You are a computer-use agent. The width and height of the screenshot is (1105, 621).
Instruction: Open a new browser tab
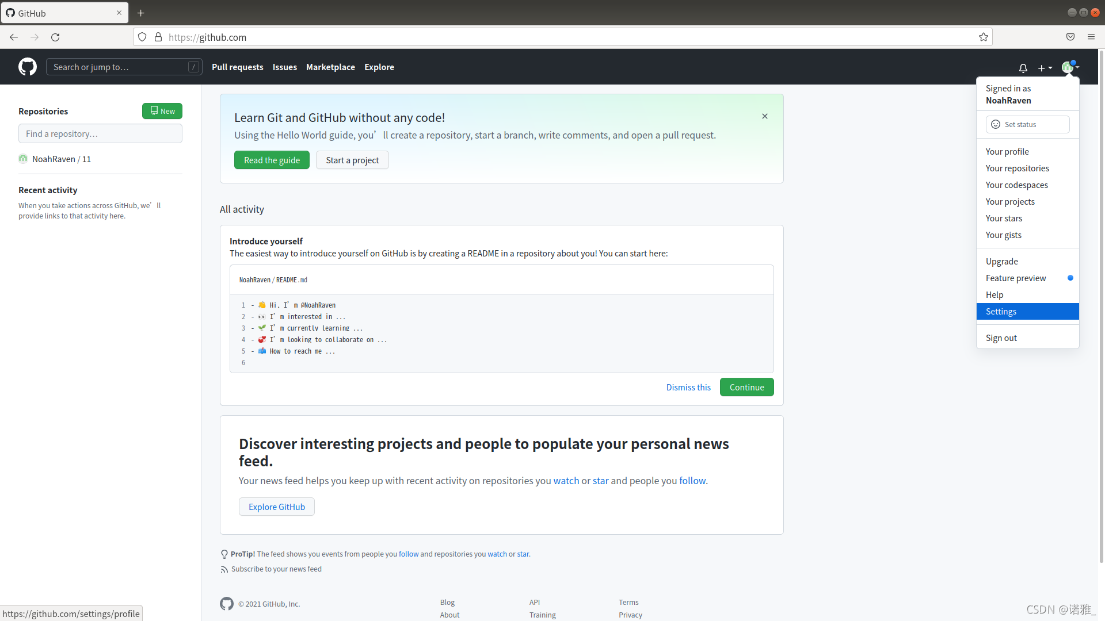tap(141, 13)
